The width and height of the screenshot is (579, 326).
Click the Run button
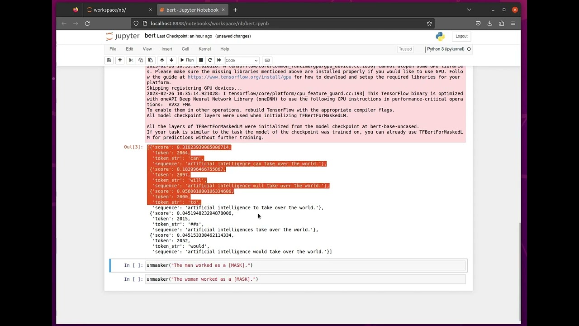tap(187, 60)
